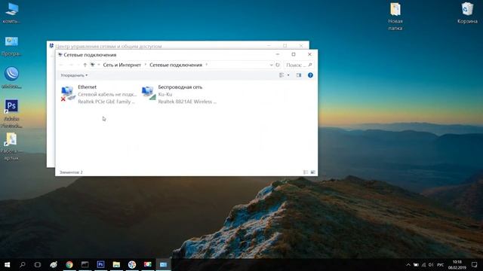Open the Упорядочить dropdown menu

click(74, 75)
